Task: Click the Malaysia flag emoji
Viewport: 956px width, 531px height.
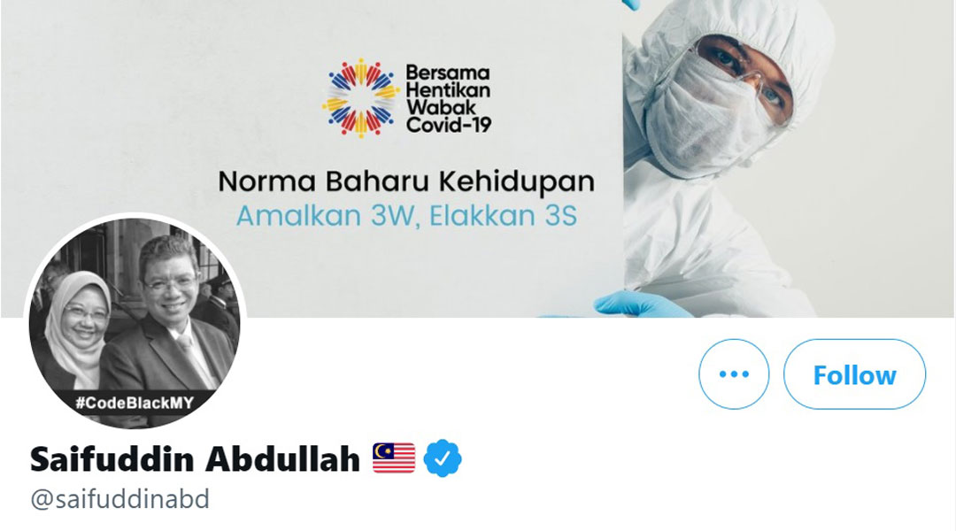Action: tap(394, 458)
